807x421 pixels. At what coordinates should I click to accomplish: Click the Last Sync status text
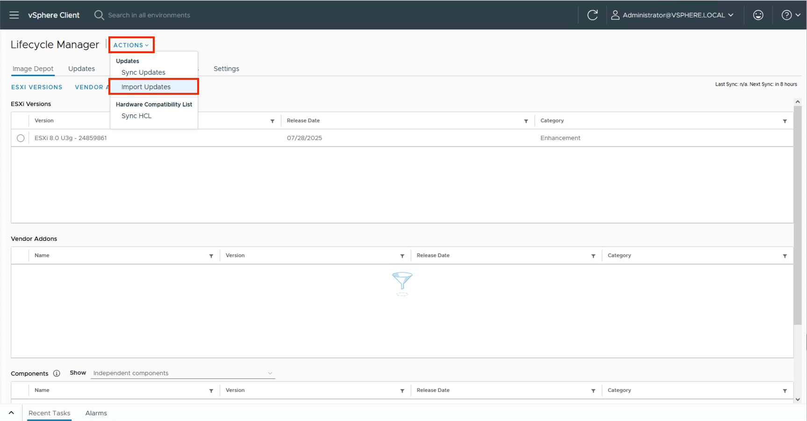tap(756, 84)
